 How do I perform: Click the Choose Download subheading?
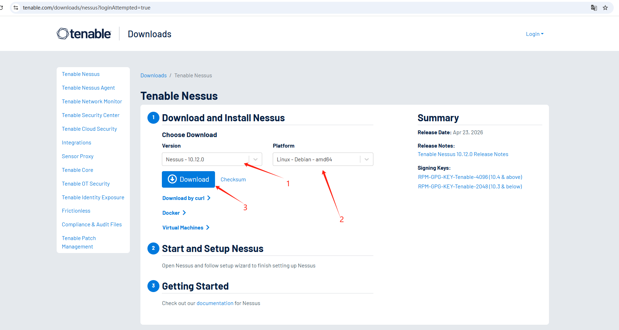pyautogui.click(x=189, y=135)
